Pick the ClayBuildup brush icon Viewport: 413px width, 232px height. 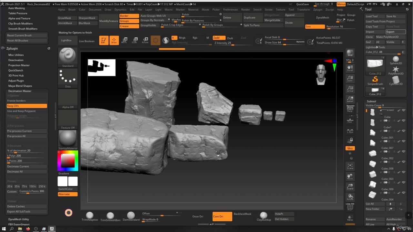point(264,217)
